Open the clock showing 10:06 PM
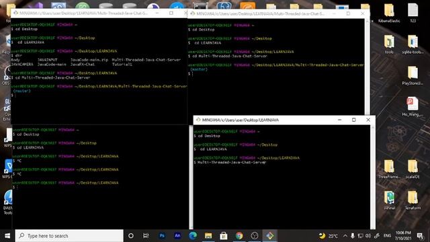Image resolution: width=430 pixels, height=242 pixels. point(403,236)
